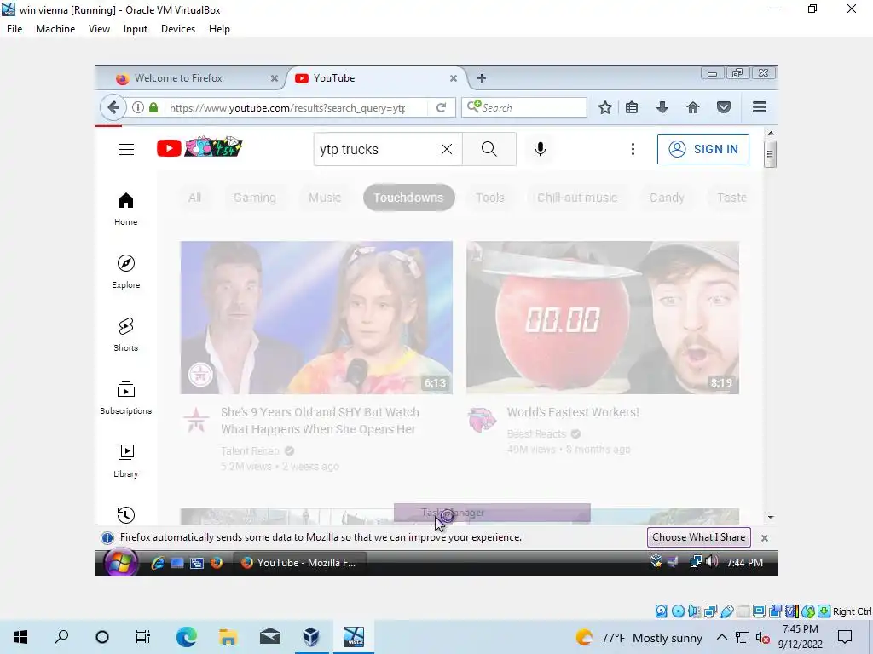The image size is (873, 654).
Task: Open Firefox hamburger menu
Action: pos(760,107)
